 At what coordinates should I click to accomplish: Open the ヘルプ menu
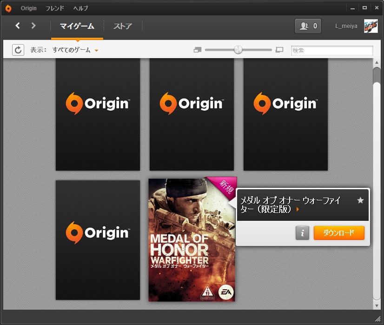pos(80,8)
